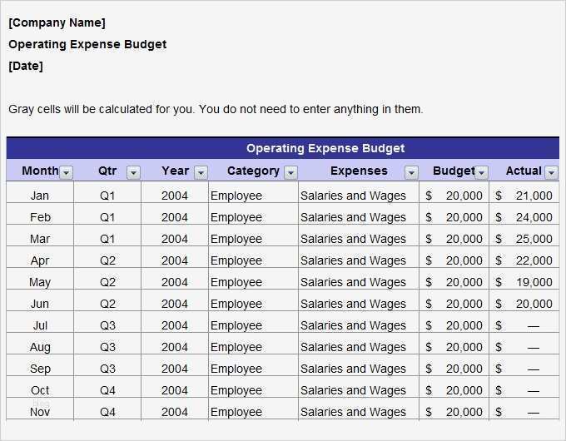Open the Budget column filter dropdown
566x441 pixels.
[481, 172]
